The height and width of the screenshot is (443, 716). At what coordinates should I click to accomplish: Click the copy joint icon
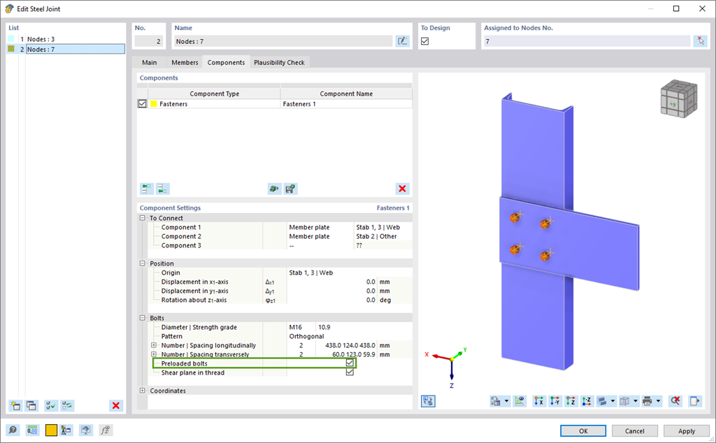coord(31,405)
